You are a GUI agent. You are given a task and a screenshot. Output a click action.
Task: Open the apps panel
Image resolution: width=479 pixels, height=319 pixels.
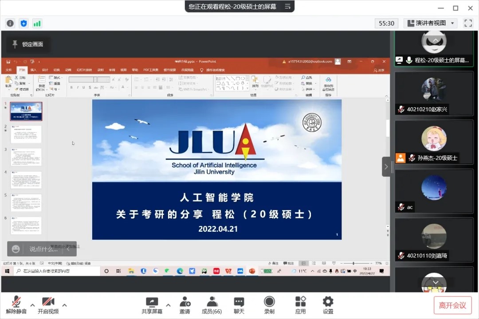point(300,303)
